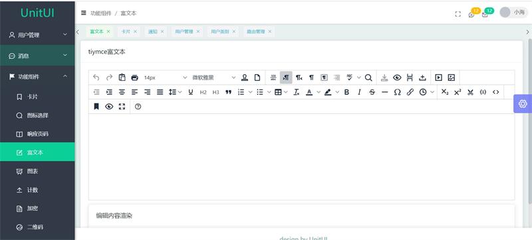Click the print icon in toolbar
The image size is (532, 240).
click(135, 78)
